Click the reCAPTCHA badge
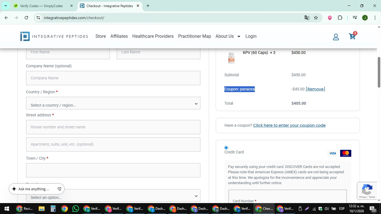 [367, 191]
